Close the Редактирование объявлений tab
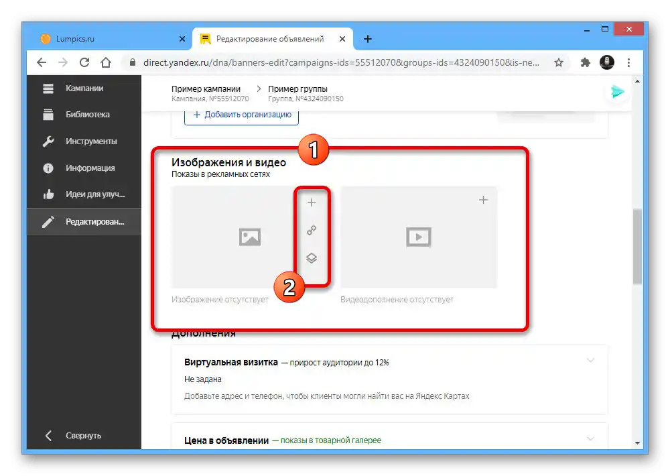This screenshot has width=670, height=476. point(342,39)
